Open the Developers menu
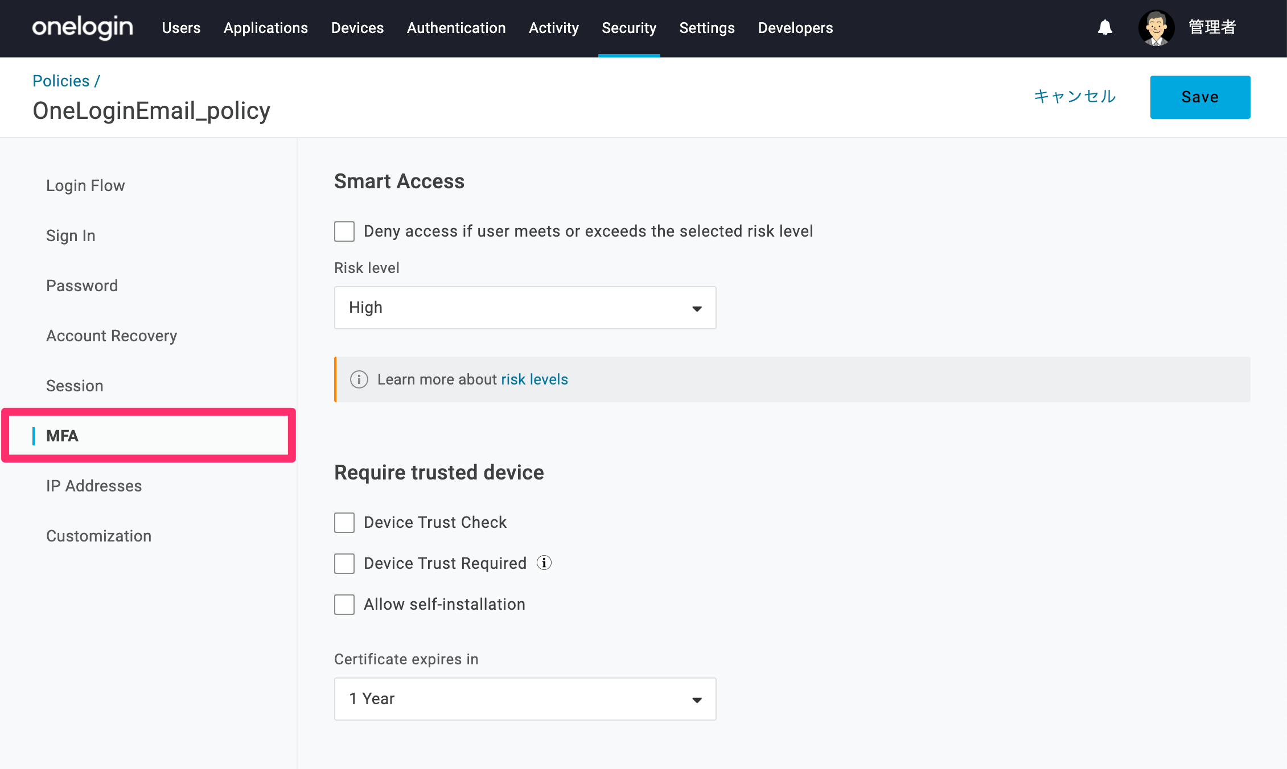 [x=795, y=28]
